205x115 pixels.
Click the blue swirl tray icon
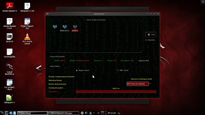86,113
